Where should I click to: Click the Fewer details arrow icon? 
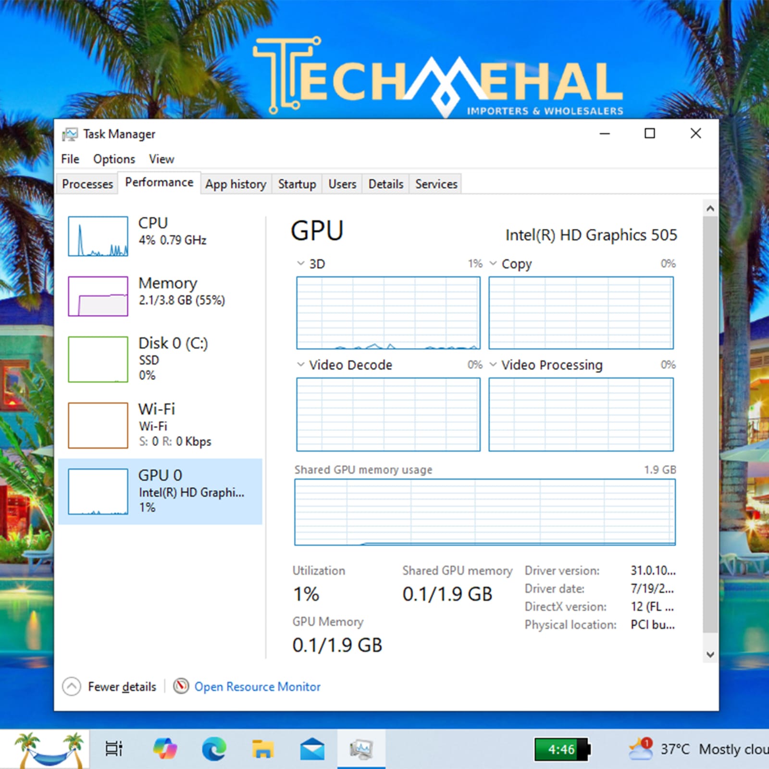point(72,686)
